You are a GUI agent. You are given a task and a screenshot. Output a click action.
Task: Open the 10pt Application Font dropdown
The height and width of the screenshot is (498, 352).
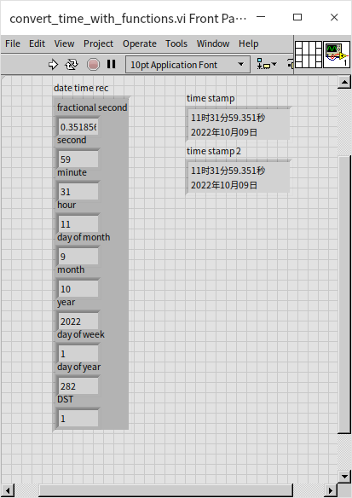[x=188, y=65]
